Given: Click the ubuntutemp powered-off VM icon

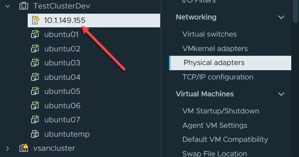Looking at the screenshot, I should pyautogui.click(x=35, y=134).
